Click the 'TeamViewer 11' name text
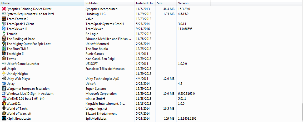The height and width of the screenshot is (122, 303). coord(17,29)
